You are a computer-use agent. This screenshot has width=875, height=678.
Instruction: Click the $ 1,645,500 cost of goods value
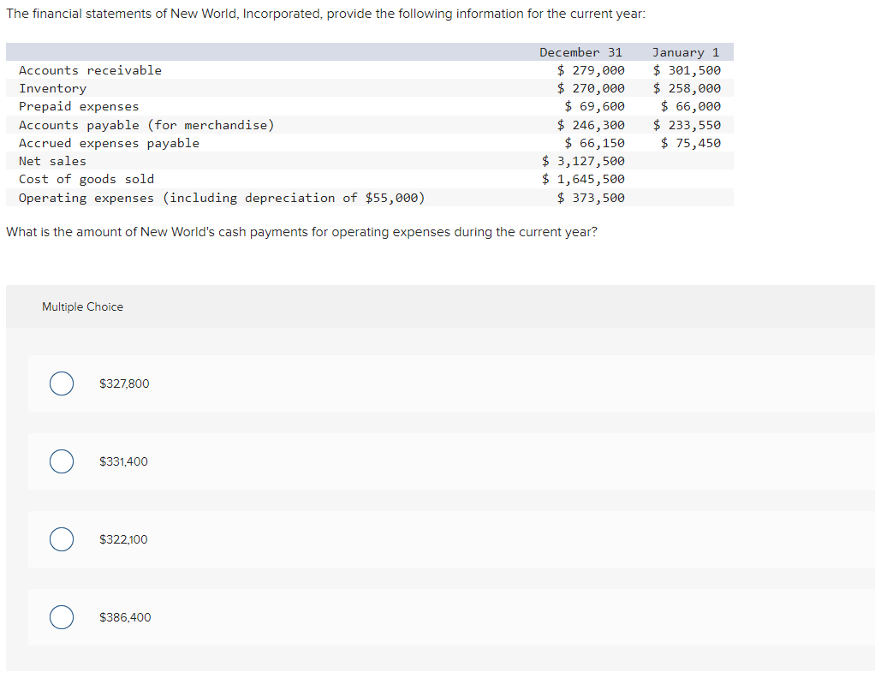tap(583, 179)
